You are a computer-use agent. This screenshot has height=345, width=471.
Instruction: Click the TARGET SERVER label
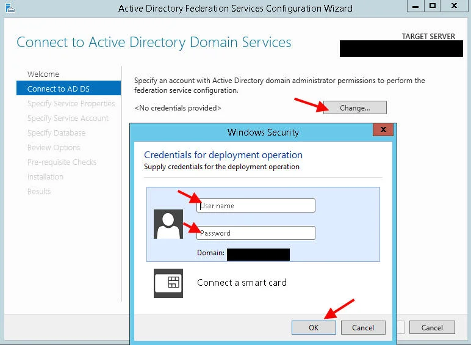tap(428, 37)
